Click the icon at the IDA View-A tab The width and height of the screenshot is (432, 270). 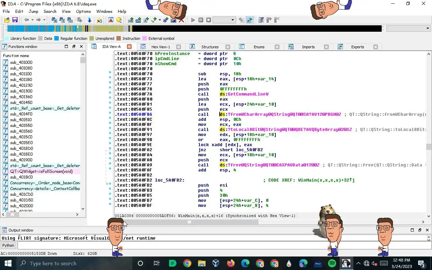point(94,47)
